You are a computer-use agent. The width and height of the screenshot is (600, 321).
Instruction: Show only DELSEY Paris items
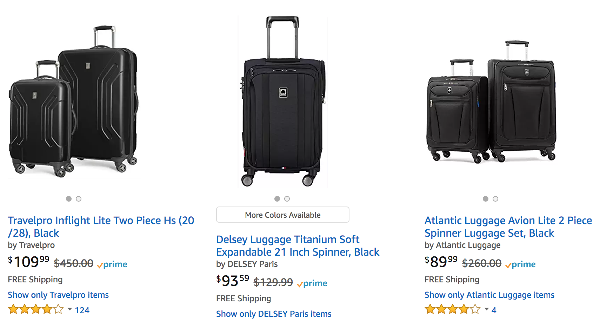274,314
